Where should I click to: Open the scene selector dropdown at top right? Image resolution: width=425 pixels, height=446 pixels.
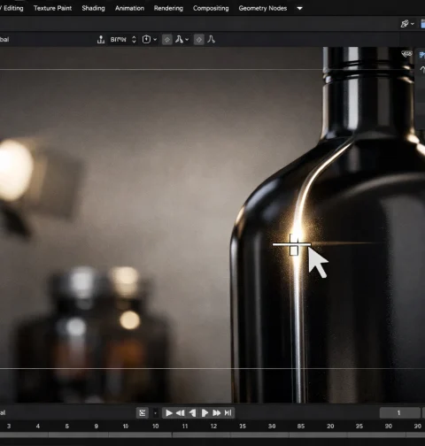click(407, 24)
